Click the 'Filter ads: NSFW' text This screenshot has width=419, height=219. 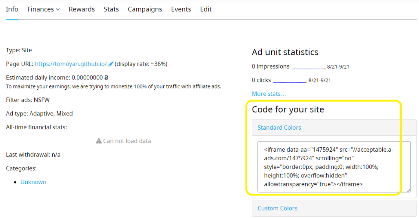click(28, 100)
